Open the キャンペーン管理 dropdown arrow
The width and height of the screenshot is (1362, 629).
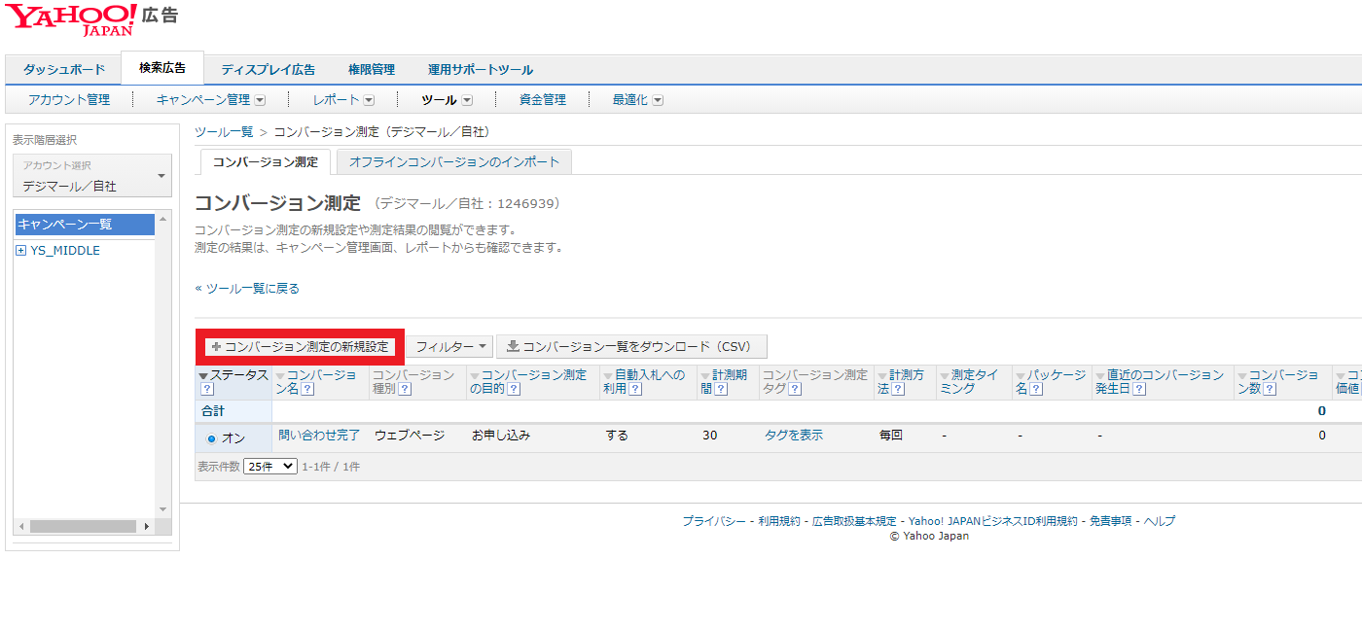point(260,100)
